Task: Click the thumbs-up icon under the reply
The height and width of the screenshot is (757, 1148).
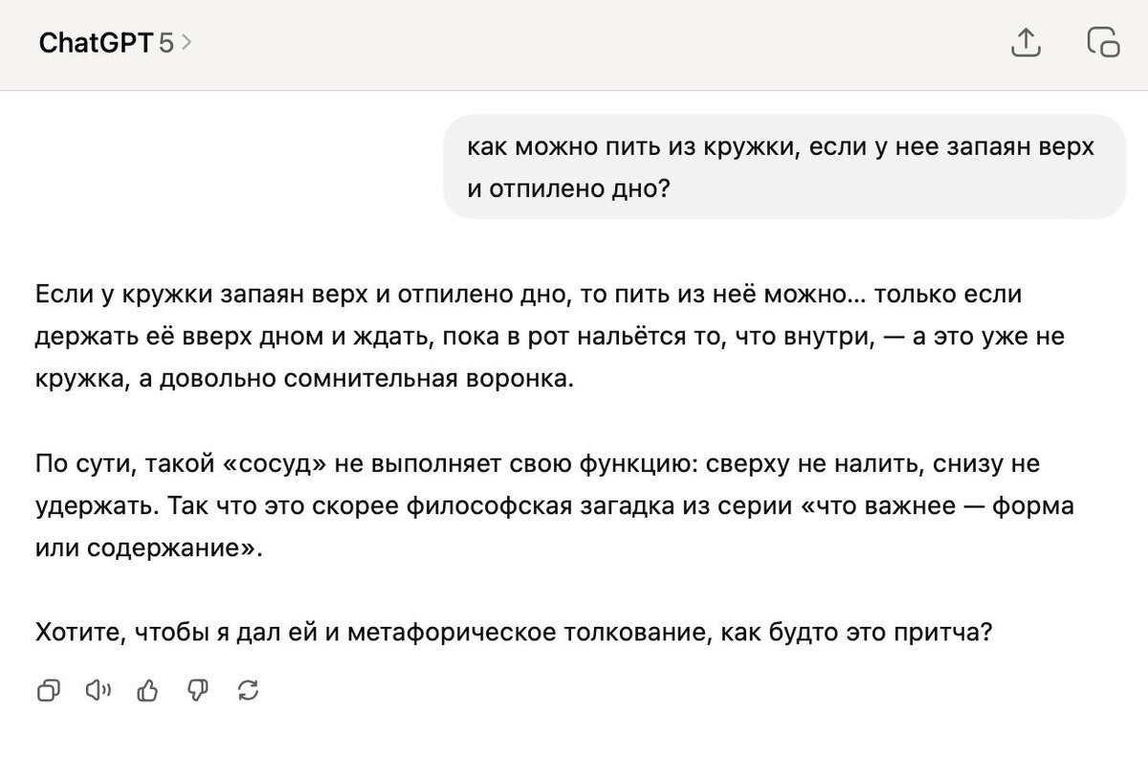Action: (x=148, y=689)
